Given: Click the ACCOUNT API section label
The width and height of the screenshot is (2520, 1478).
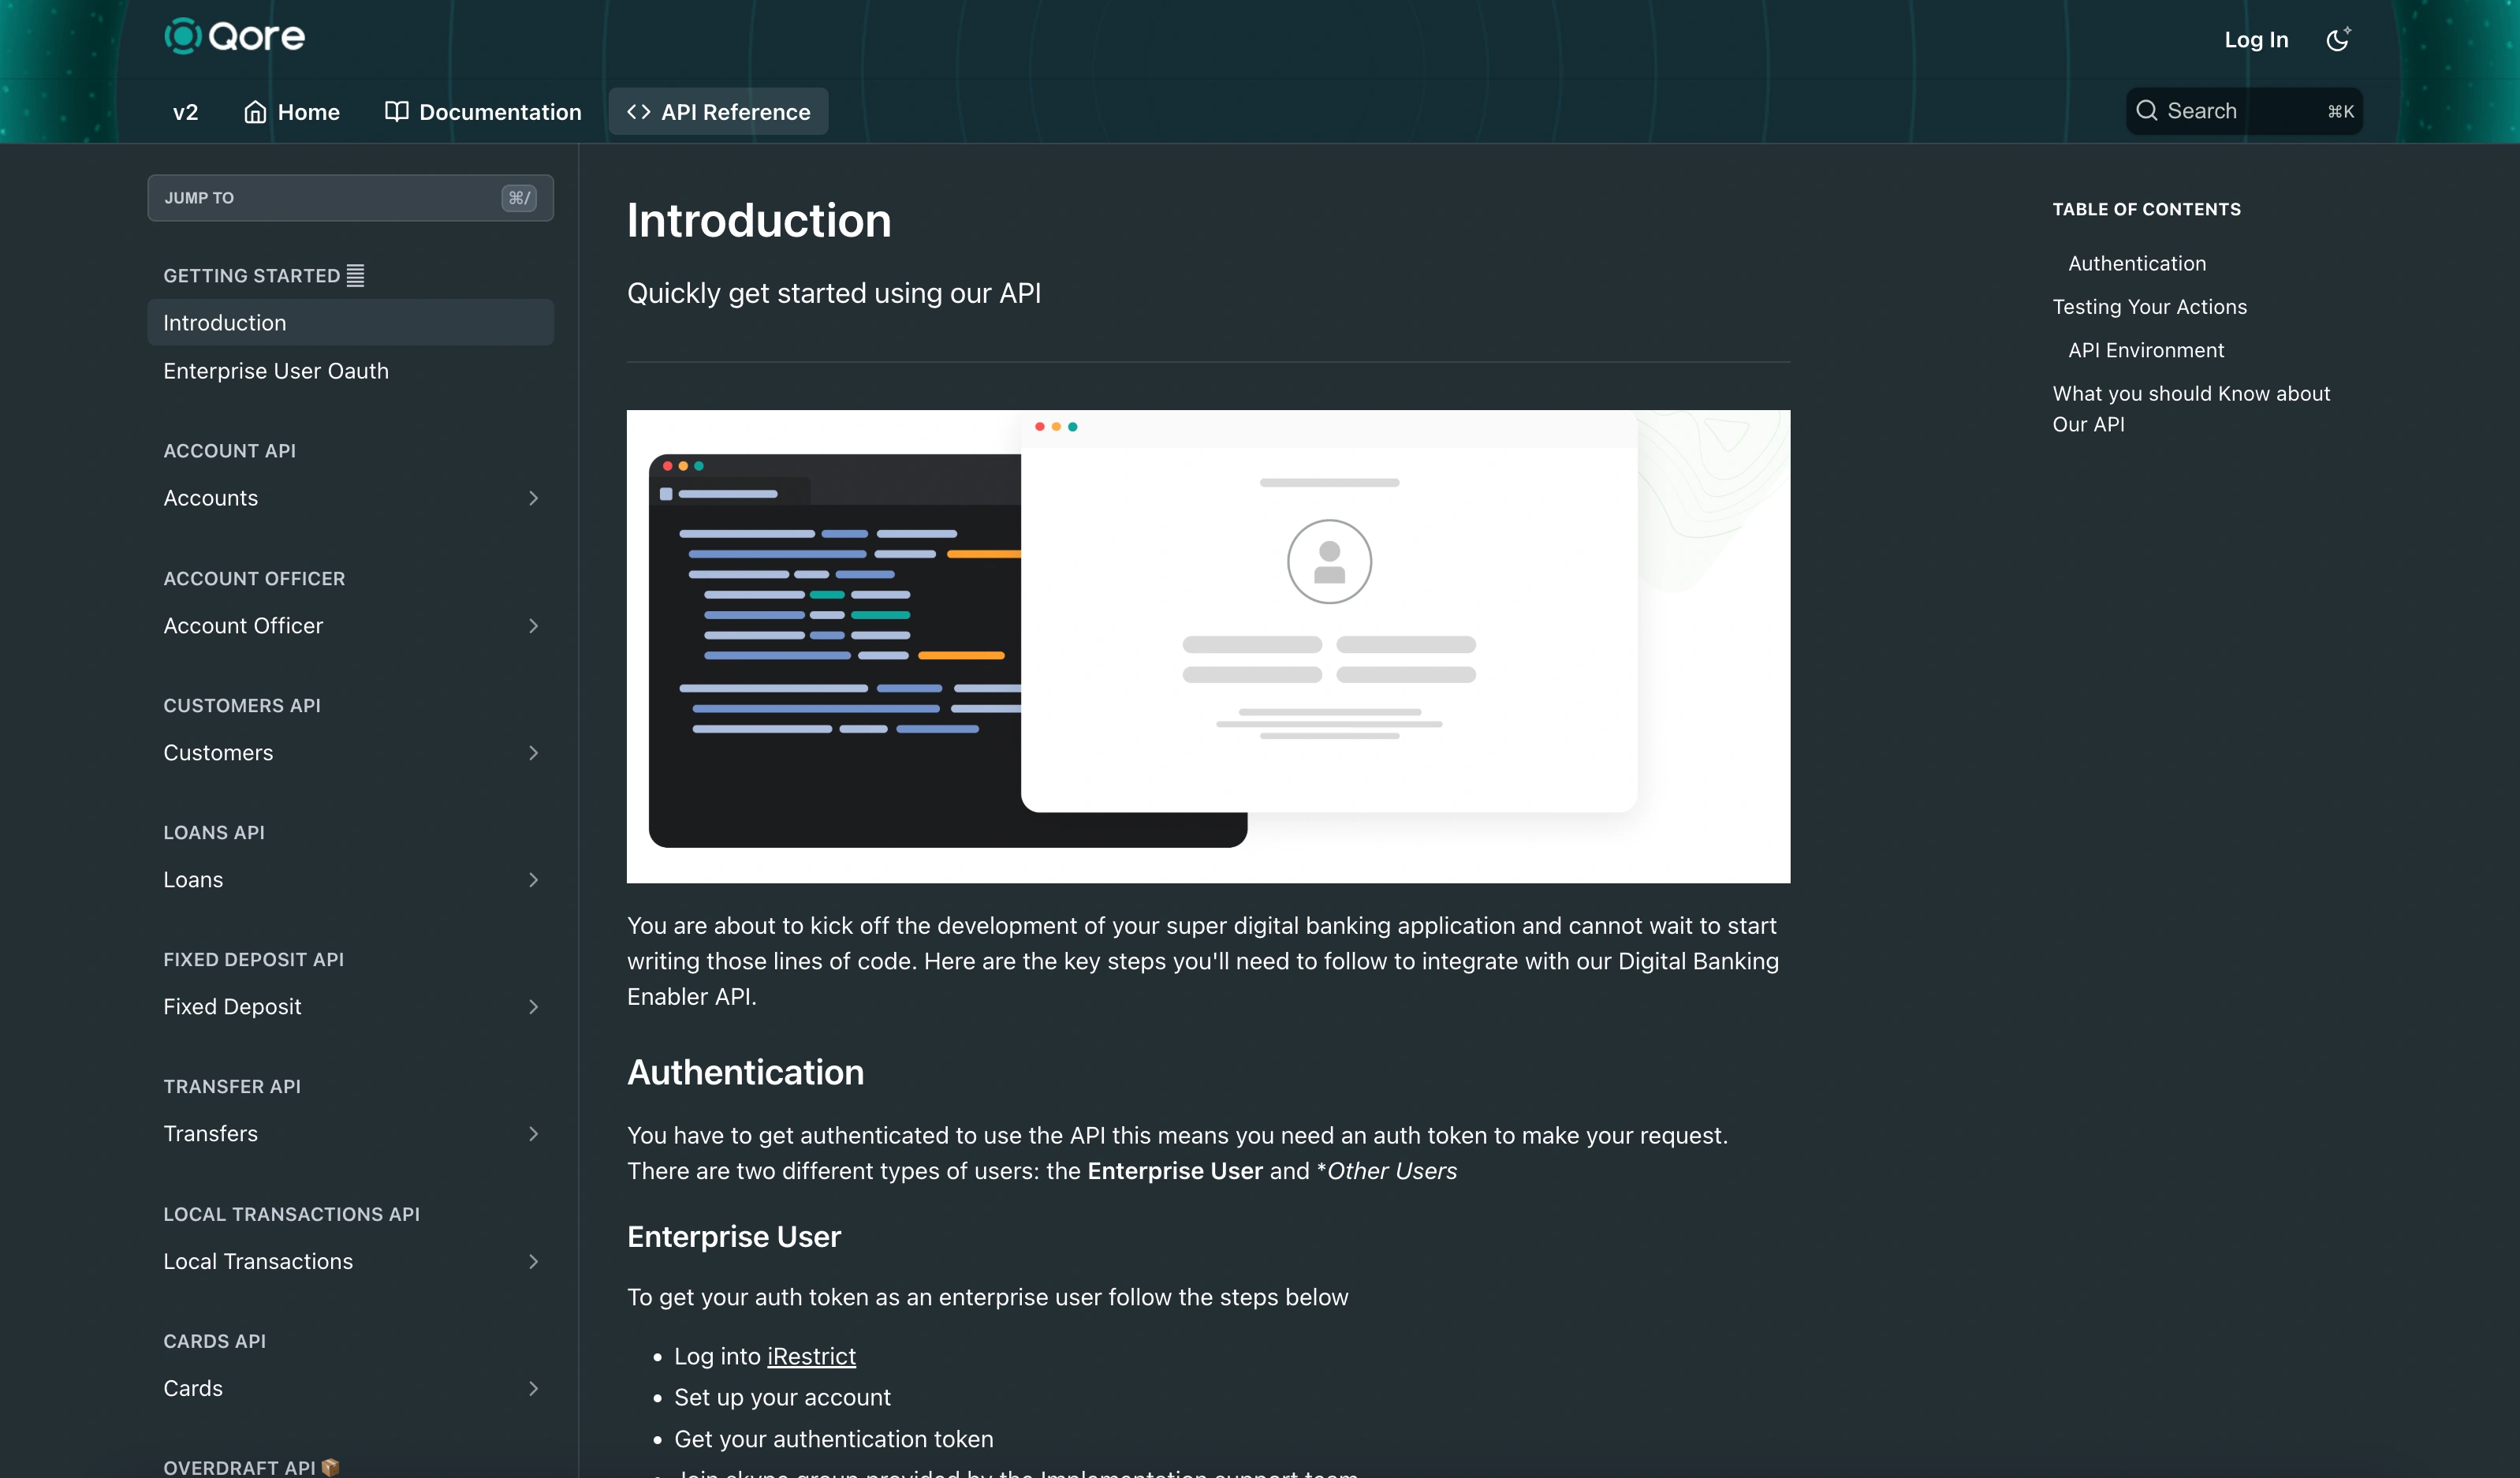Looking at the screenshot, I should coord(229,451).
